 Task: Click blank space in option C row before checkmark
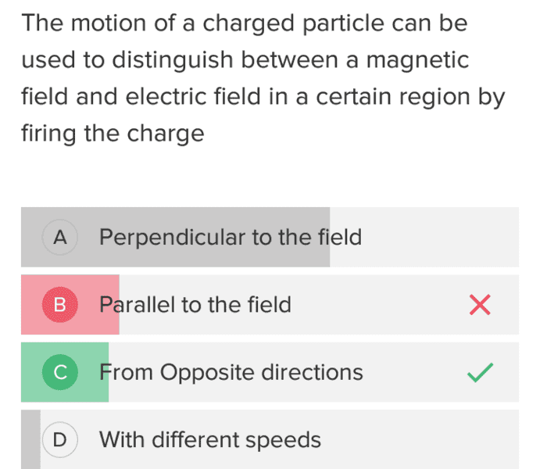[x=415, y=372]
